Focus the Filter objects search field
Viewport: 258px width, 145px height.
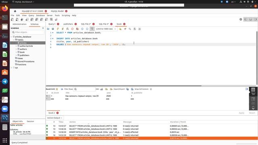coord(28,32)
